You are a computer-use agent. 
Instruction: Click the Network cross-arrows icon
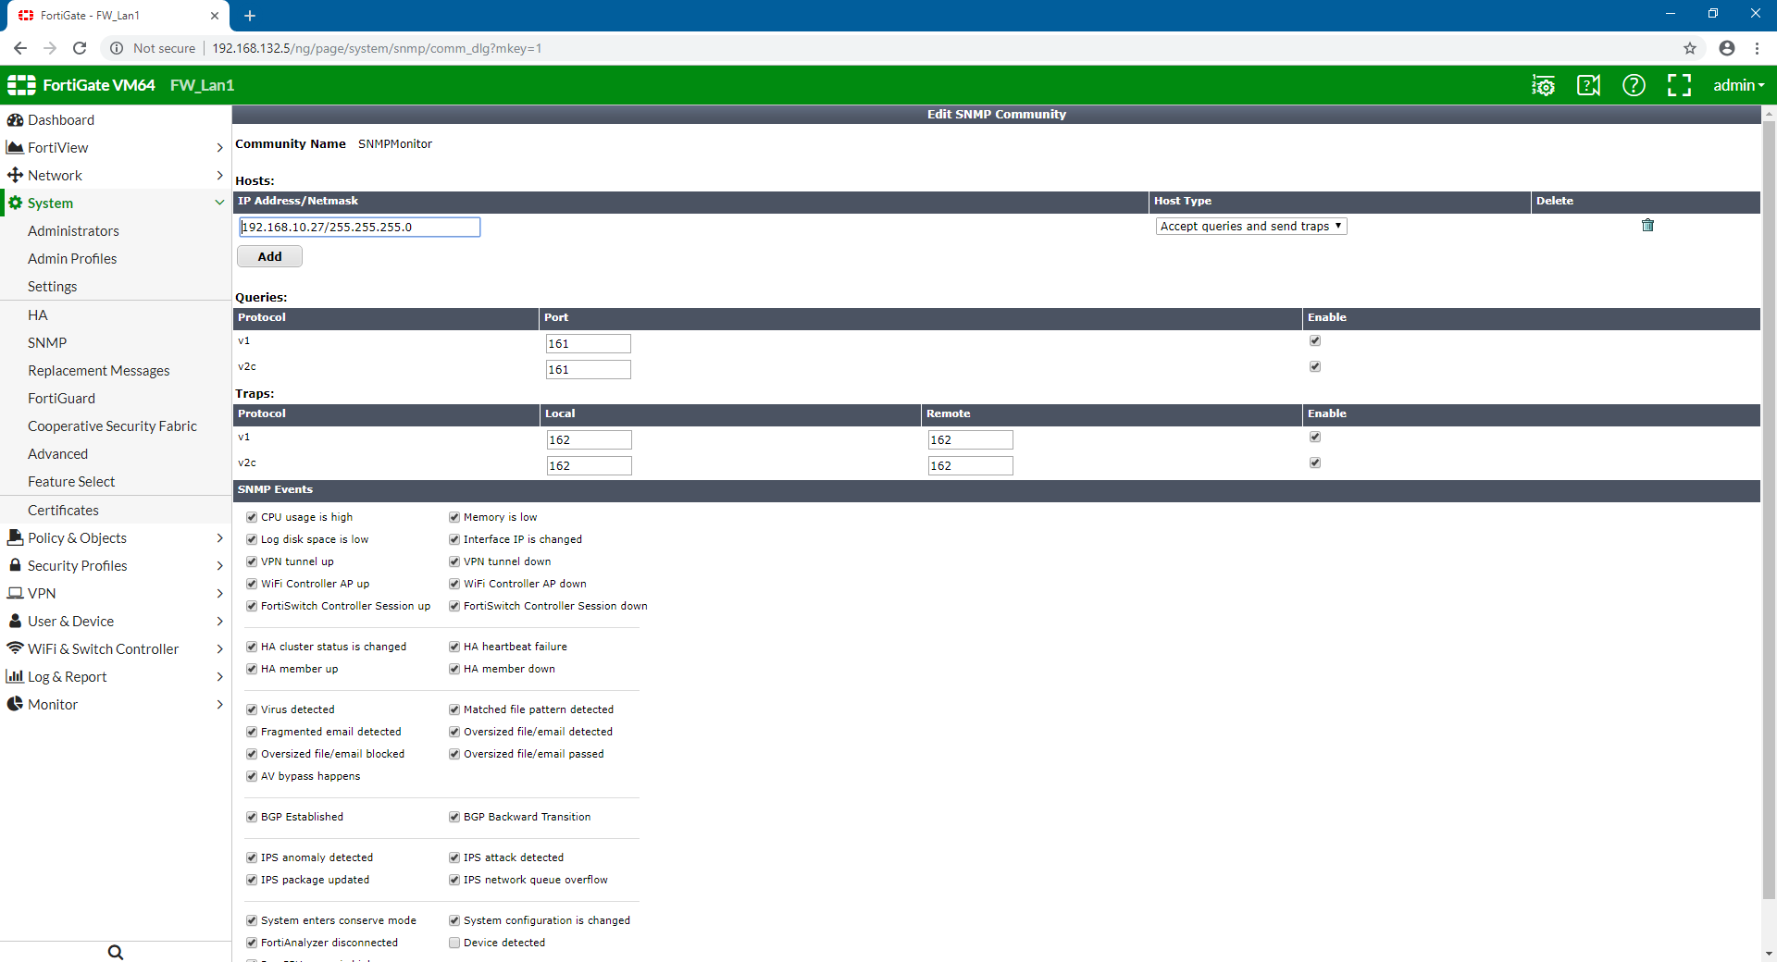[x=15, y=176]
